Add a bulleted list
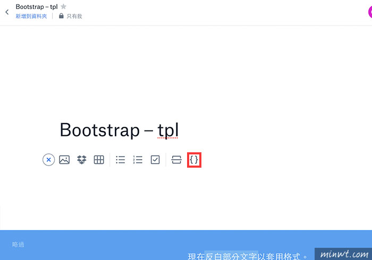372x260 pixels. tap(120, 160)
